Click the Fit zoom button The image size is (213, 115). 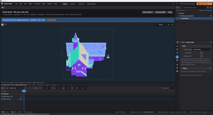[169, 25]
